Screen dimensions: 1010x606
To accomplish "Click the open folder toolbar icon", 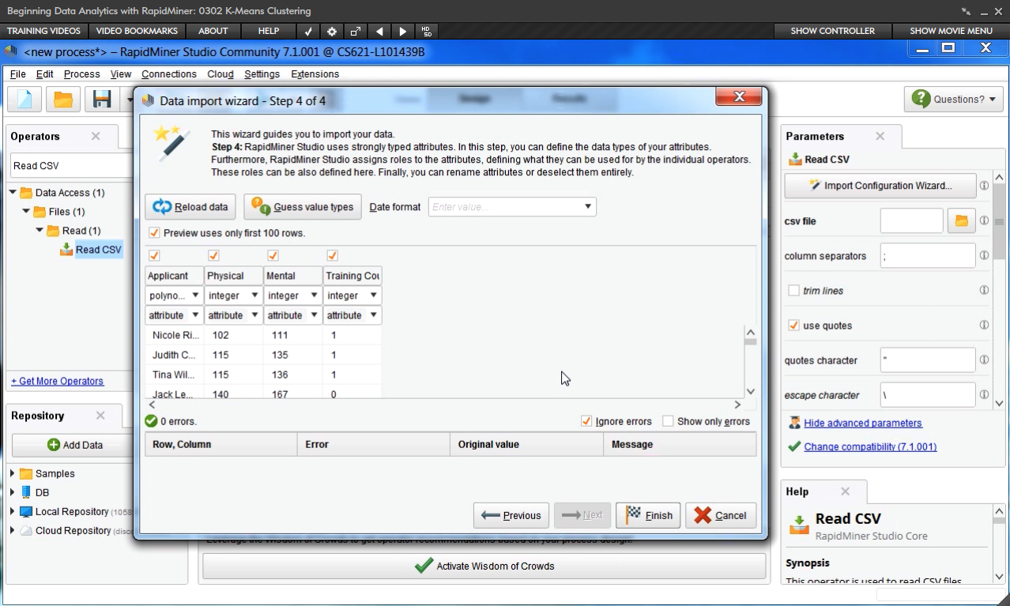I will [x=62, y=100].
